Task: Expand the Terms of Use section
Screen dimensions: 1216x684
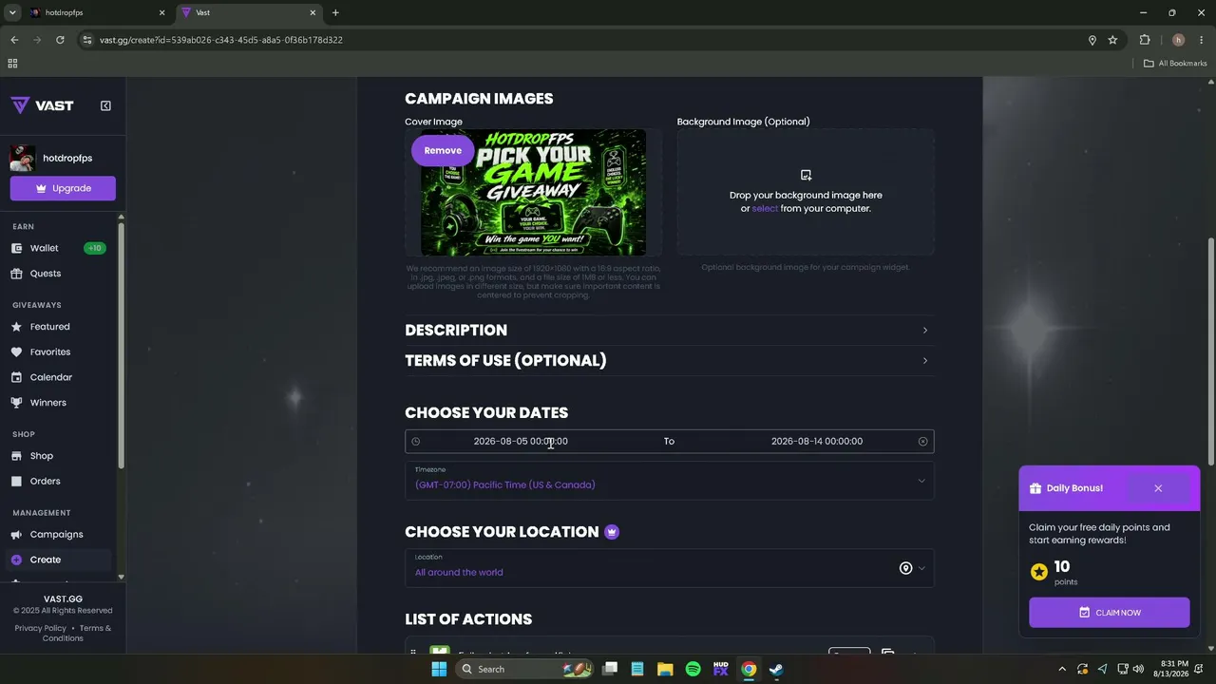Action: tap(669, 361)
